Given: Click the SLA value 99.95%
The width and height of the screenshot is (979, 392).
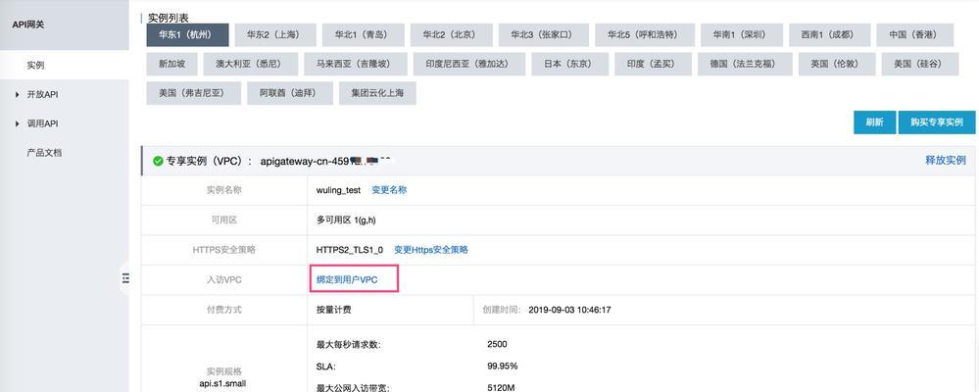Looking at the screenshot, I should pos(502,366).
